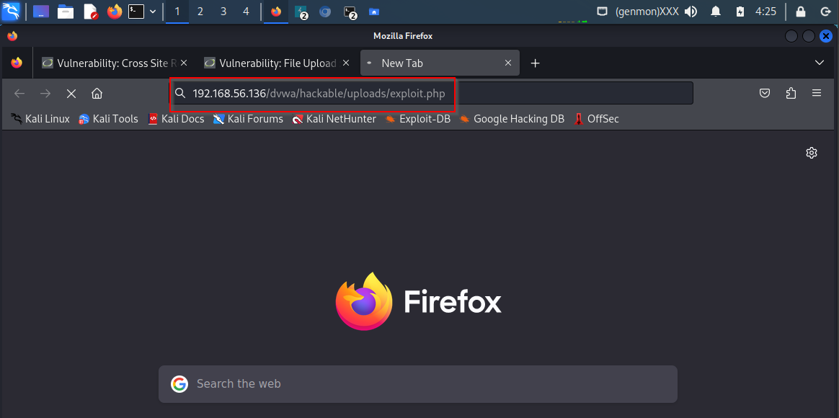Expand the list all tabs chevron
The width and height of the screenshot is (839, 418).
point(820,63)
